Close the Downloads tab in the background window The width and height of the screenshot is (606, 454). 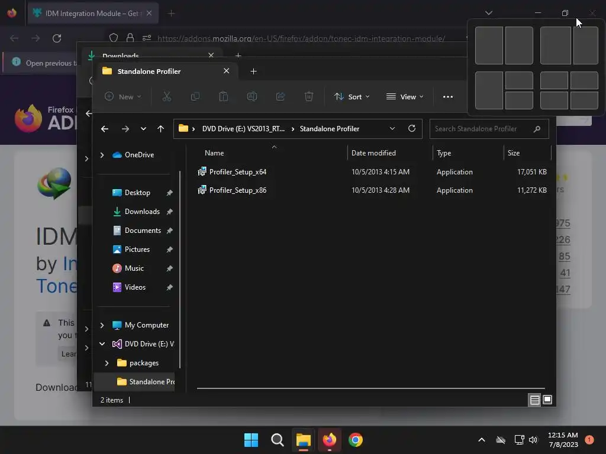(x=211, y=55)
